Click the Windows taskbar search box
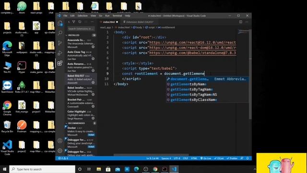Viewport: 307px width, 173px height. (42, 169)
